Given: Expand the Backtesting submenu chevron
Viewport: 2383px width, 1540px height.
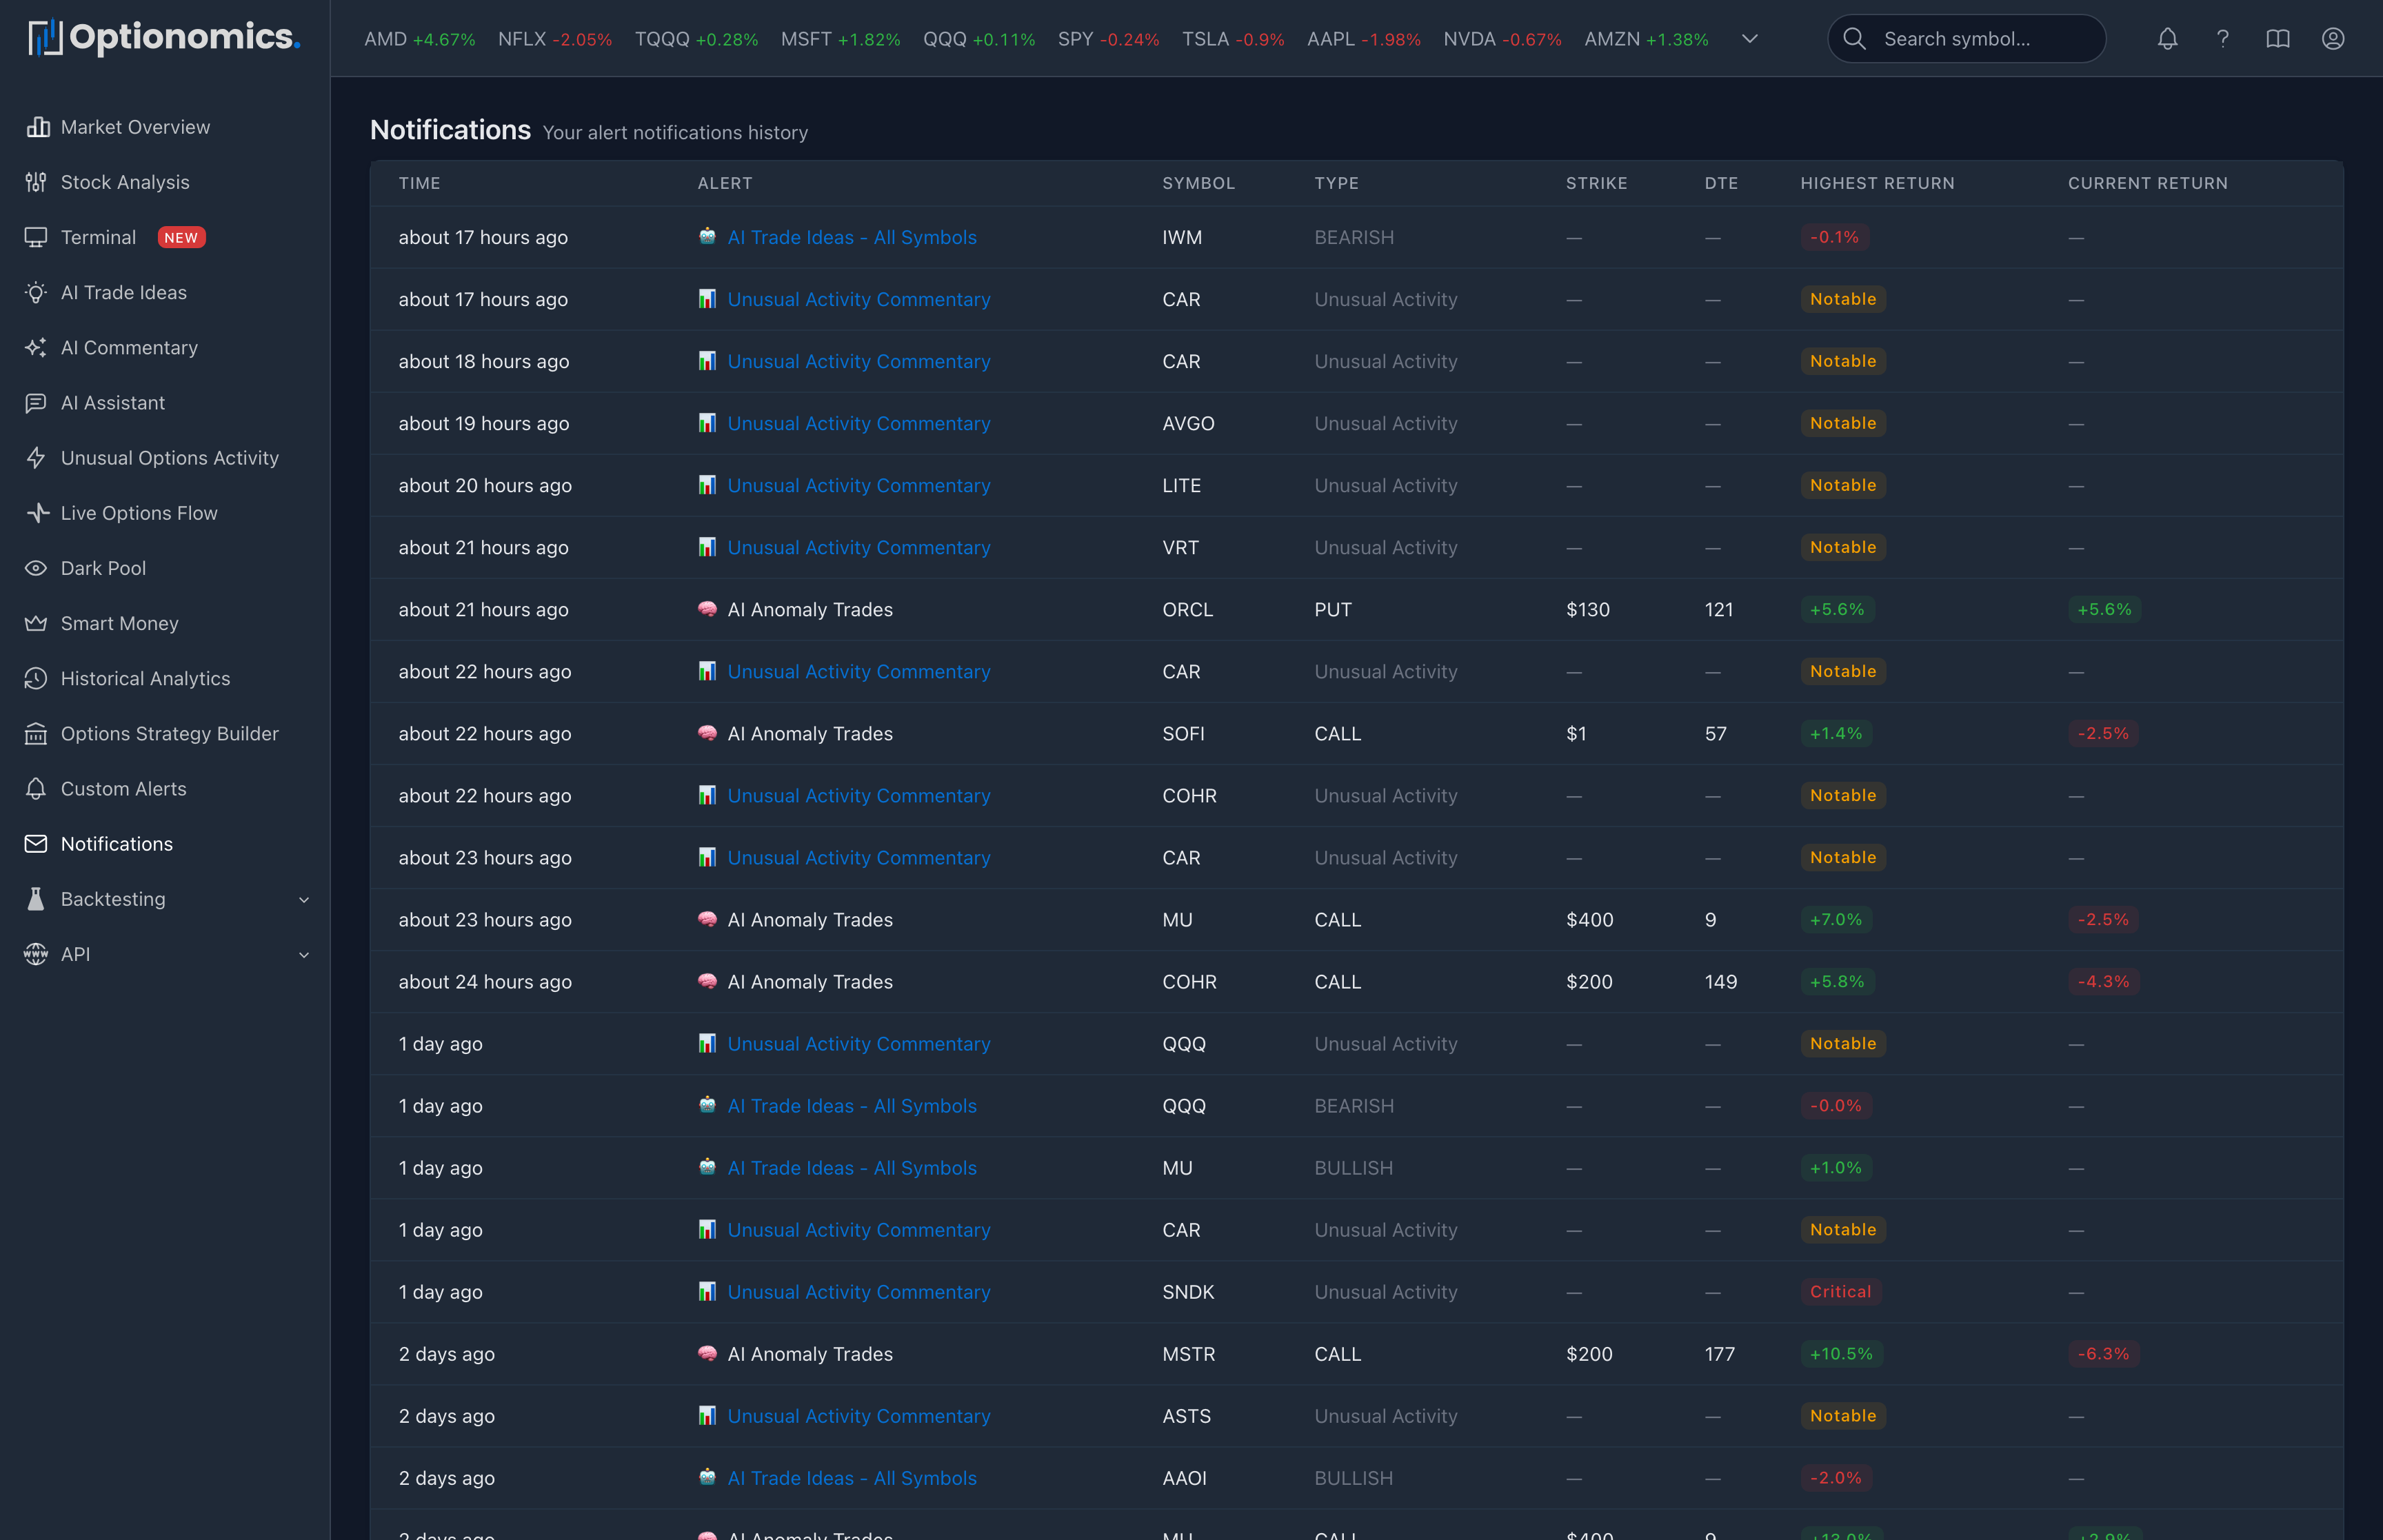Looking at the screenshot, I should [304, 900].
